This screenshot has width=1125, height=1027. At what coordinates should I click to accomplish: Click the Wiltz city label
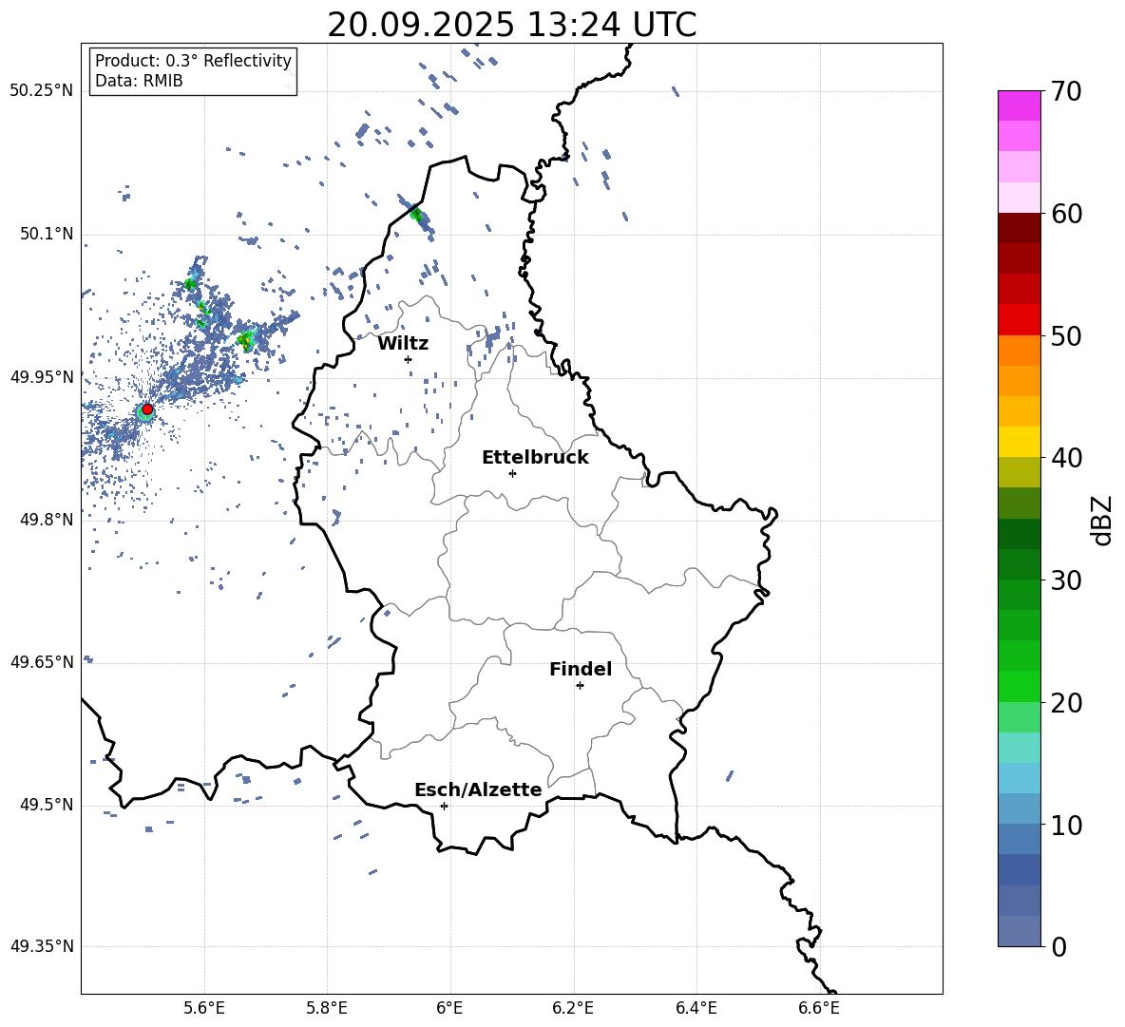click(x=403, y=344)
